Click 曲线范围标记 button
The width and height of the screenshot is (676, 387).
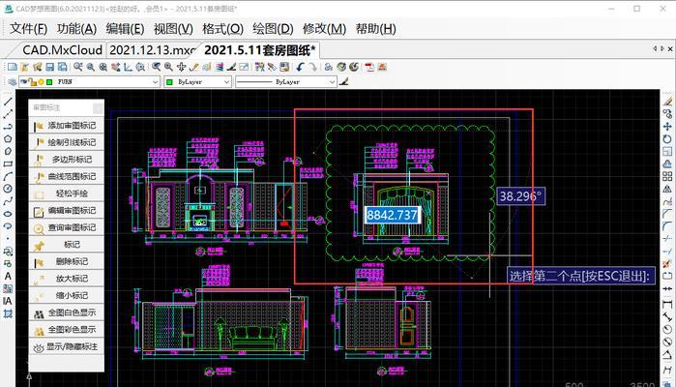coord(67,176)
